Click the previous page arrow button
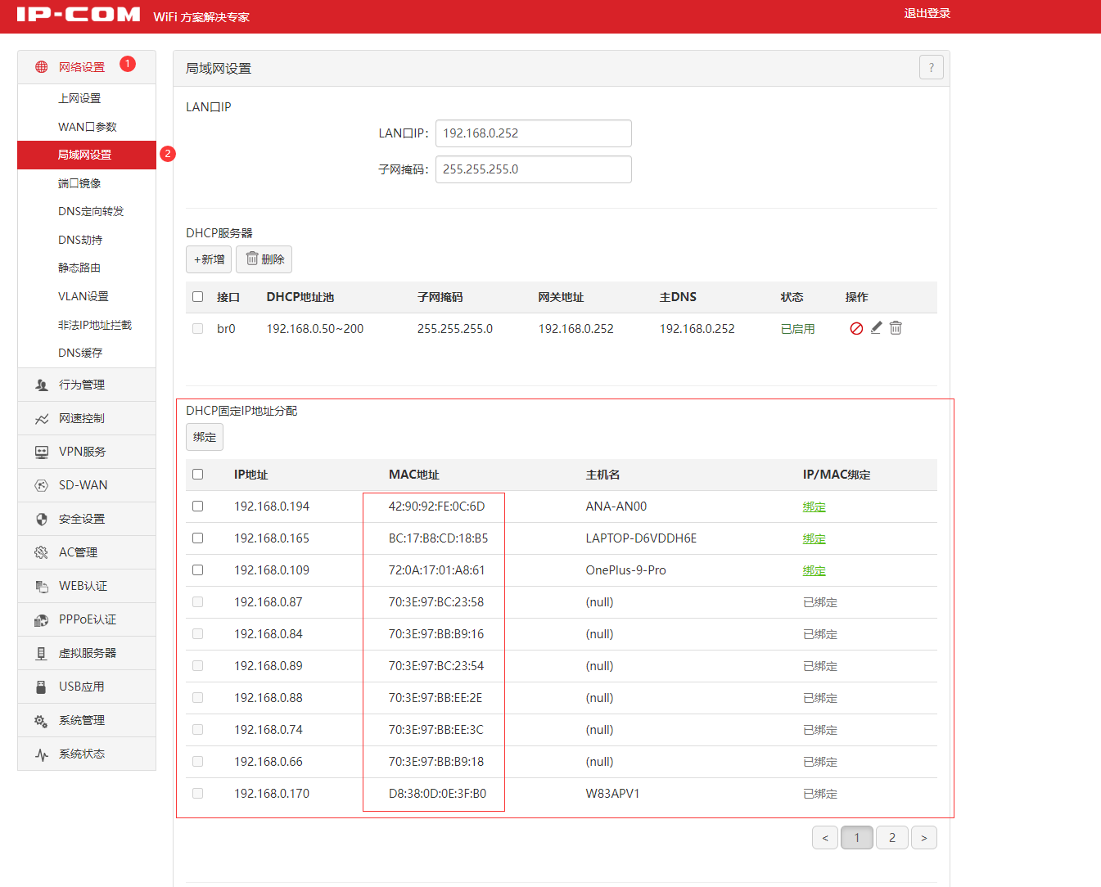Image resolution: width=1101 pixels, height=887 pixels. (825, 837)
